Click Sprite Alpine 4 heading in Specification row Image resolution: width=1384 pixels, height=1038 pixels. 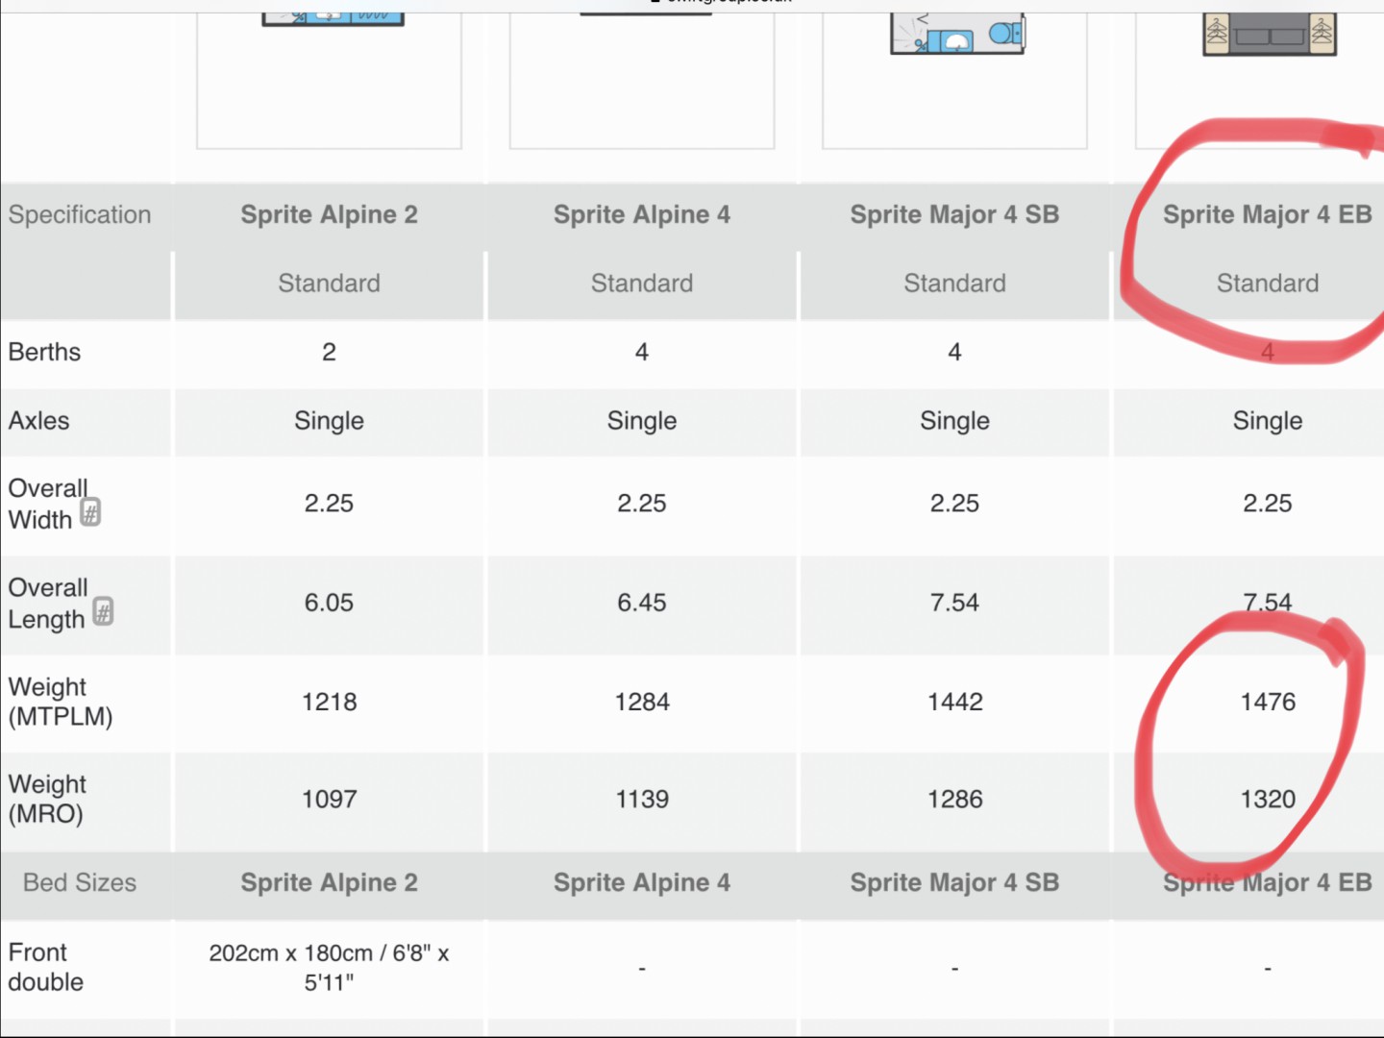coord(642,214)
